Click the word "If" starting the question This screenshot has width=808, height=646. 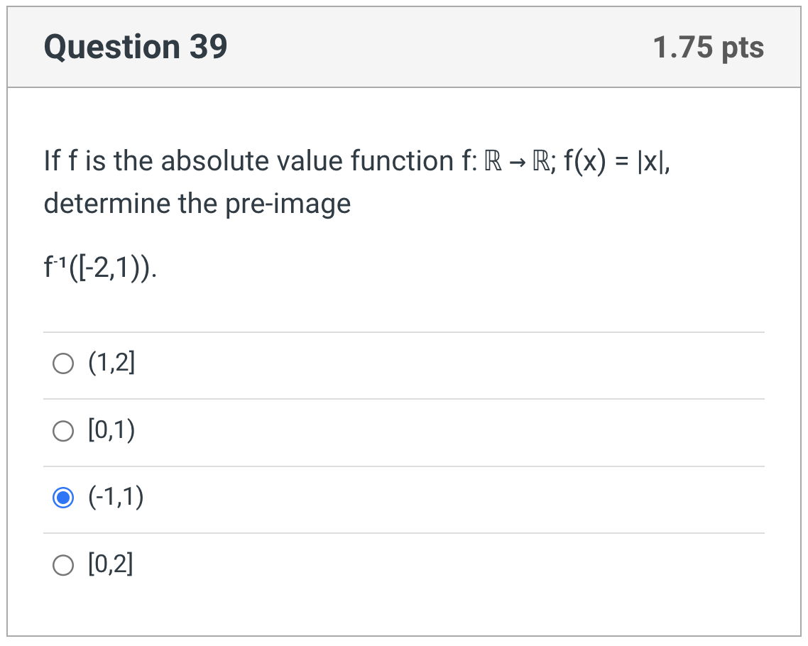52,162
